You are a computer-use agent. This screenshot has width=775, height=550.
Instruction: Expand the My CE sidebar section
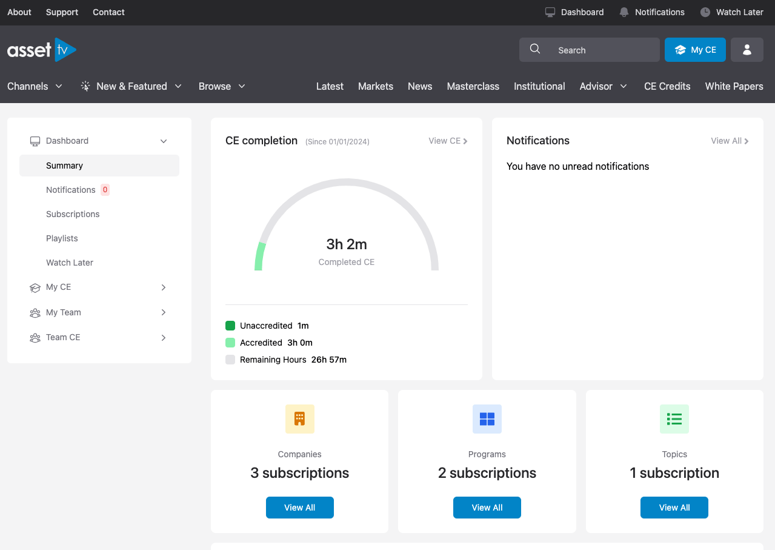(x=163, y=287)
